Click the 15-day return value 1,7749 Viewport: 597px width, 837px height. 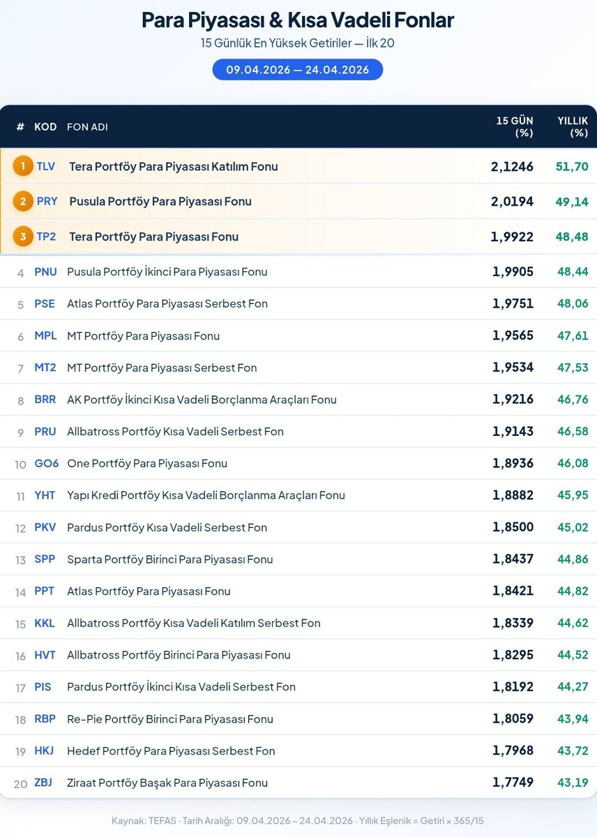(x=513, y=783)
